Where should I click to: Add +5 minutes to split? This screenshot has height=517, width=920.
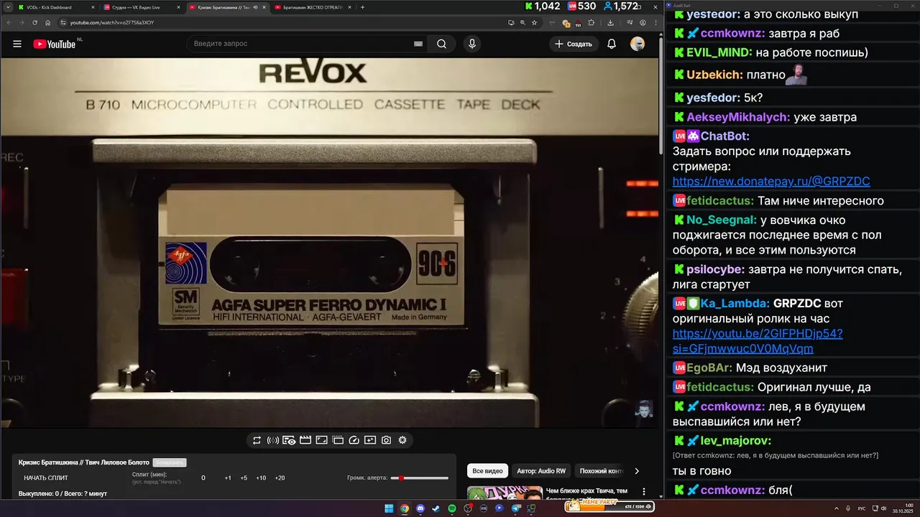(x=244, y=478)
